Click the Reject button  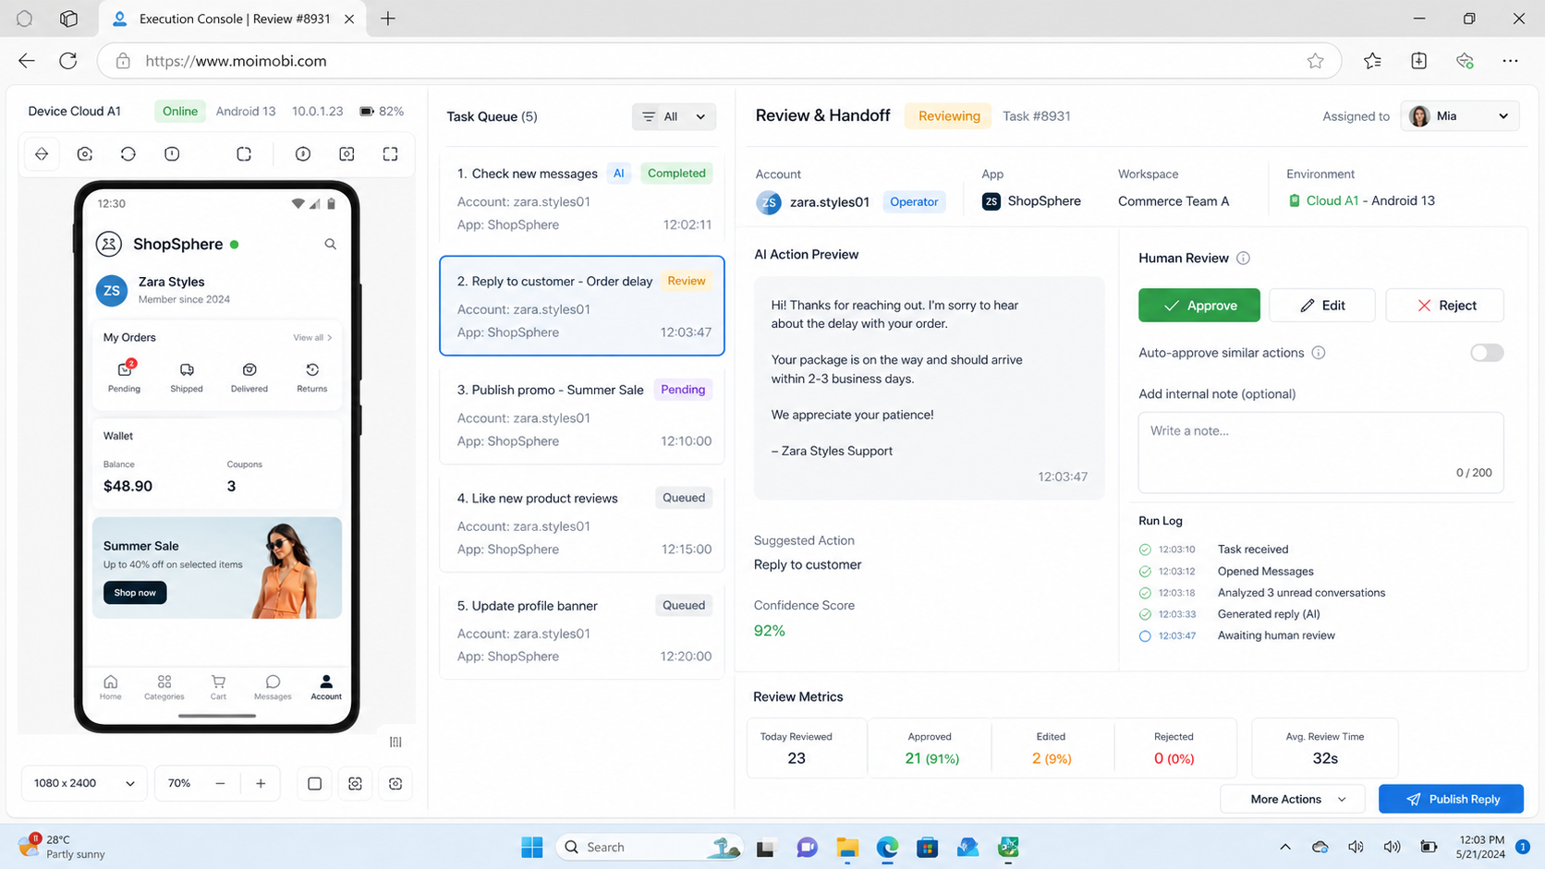(1444, 306)
